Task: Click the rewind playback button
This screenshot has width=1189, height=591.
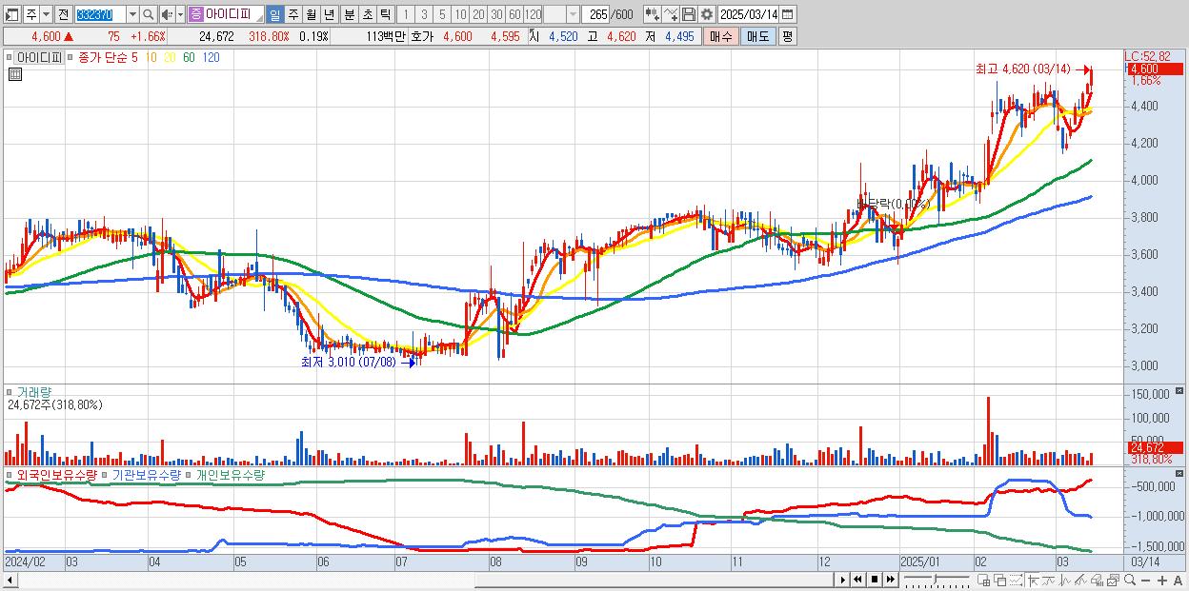Action: pyautogui.click(x=857, y=580)
